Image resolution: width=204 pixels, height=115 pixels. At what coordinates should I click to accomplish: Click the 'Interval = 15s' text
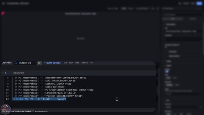(x=87, y=63)
